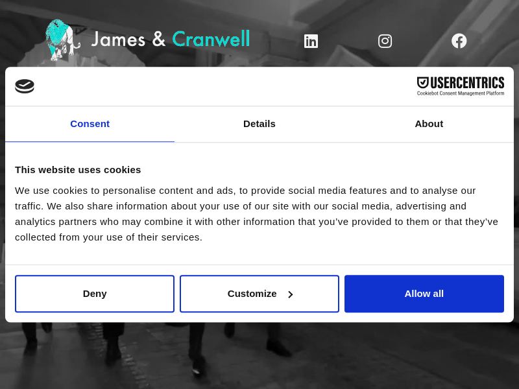519x389 pixels.
Task: Click the blurred background photo below dialog
Action: (x=259, y=357)
